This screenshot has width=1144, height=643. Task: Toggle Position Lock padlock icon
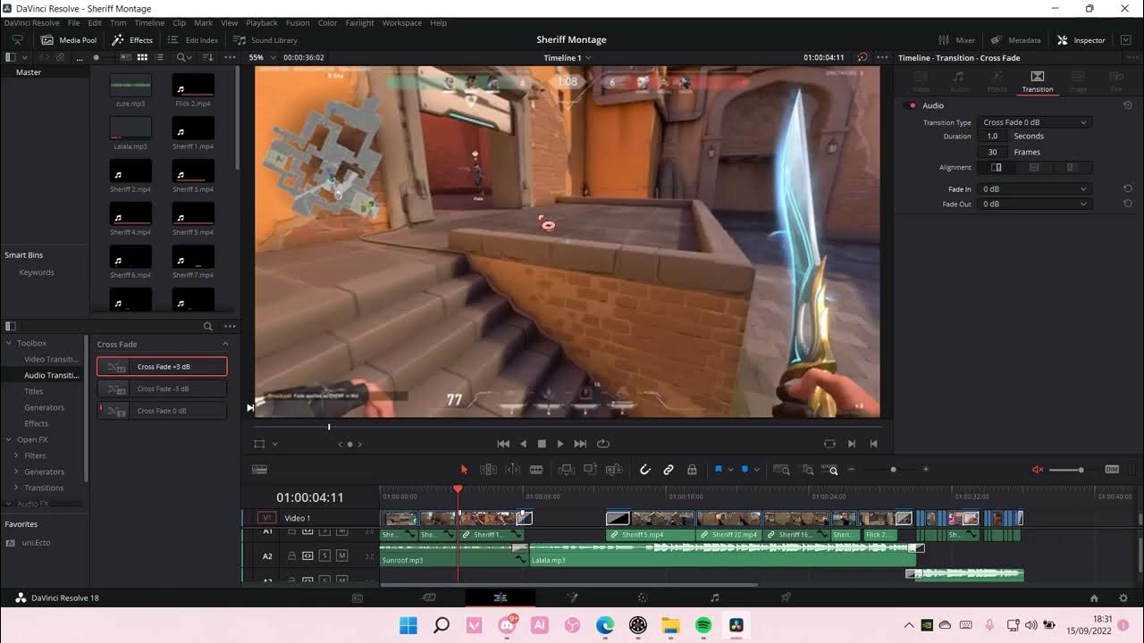tap(692, 470)
